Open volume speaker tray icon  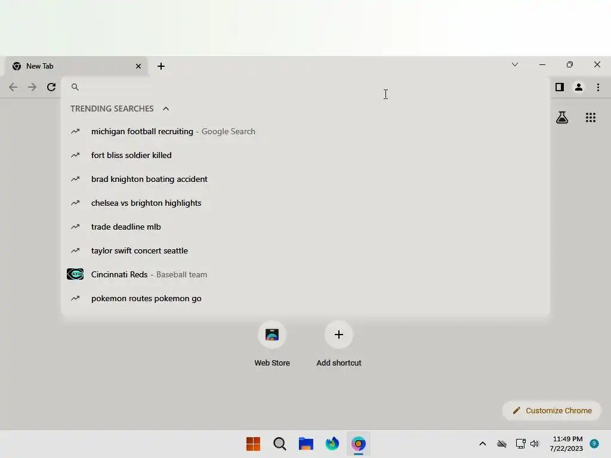click(x=535, y=444)
